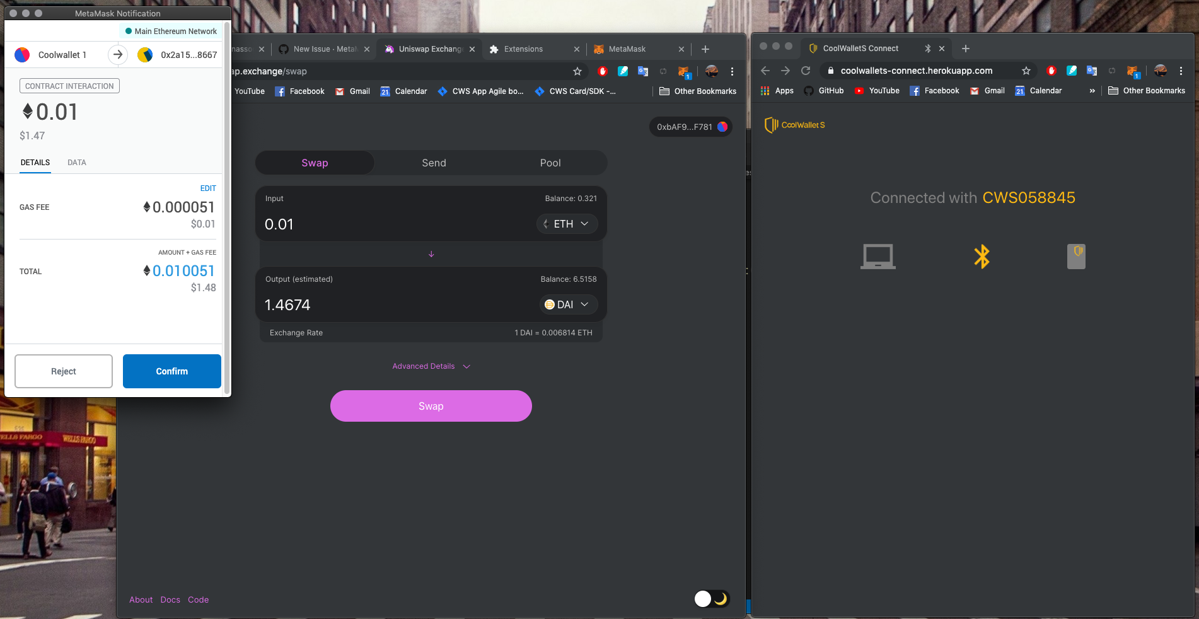Click the recipient 0x2a15...8667 avatar icon
Image resolution: width=1199 pixels, height=619 pixels.
145,55
